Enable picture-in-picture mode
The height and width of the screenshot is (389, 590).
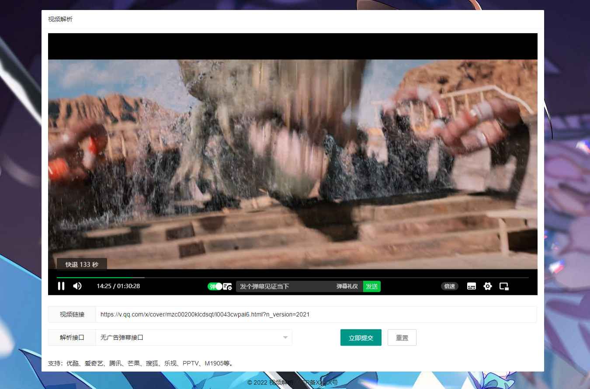(504, 286)
